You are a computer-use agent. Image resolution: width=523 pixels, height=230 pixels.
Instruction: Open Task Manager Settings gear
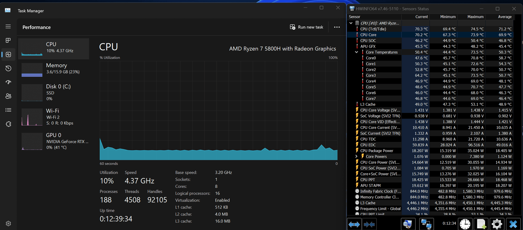(x=8, y=223)
